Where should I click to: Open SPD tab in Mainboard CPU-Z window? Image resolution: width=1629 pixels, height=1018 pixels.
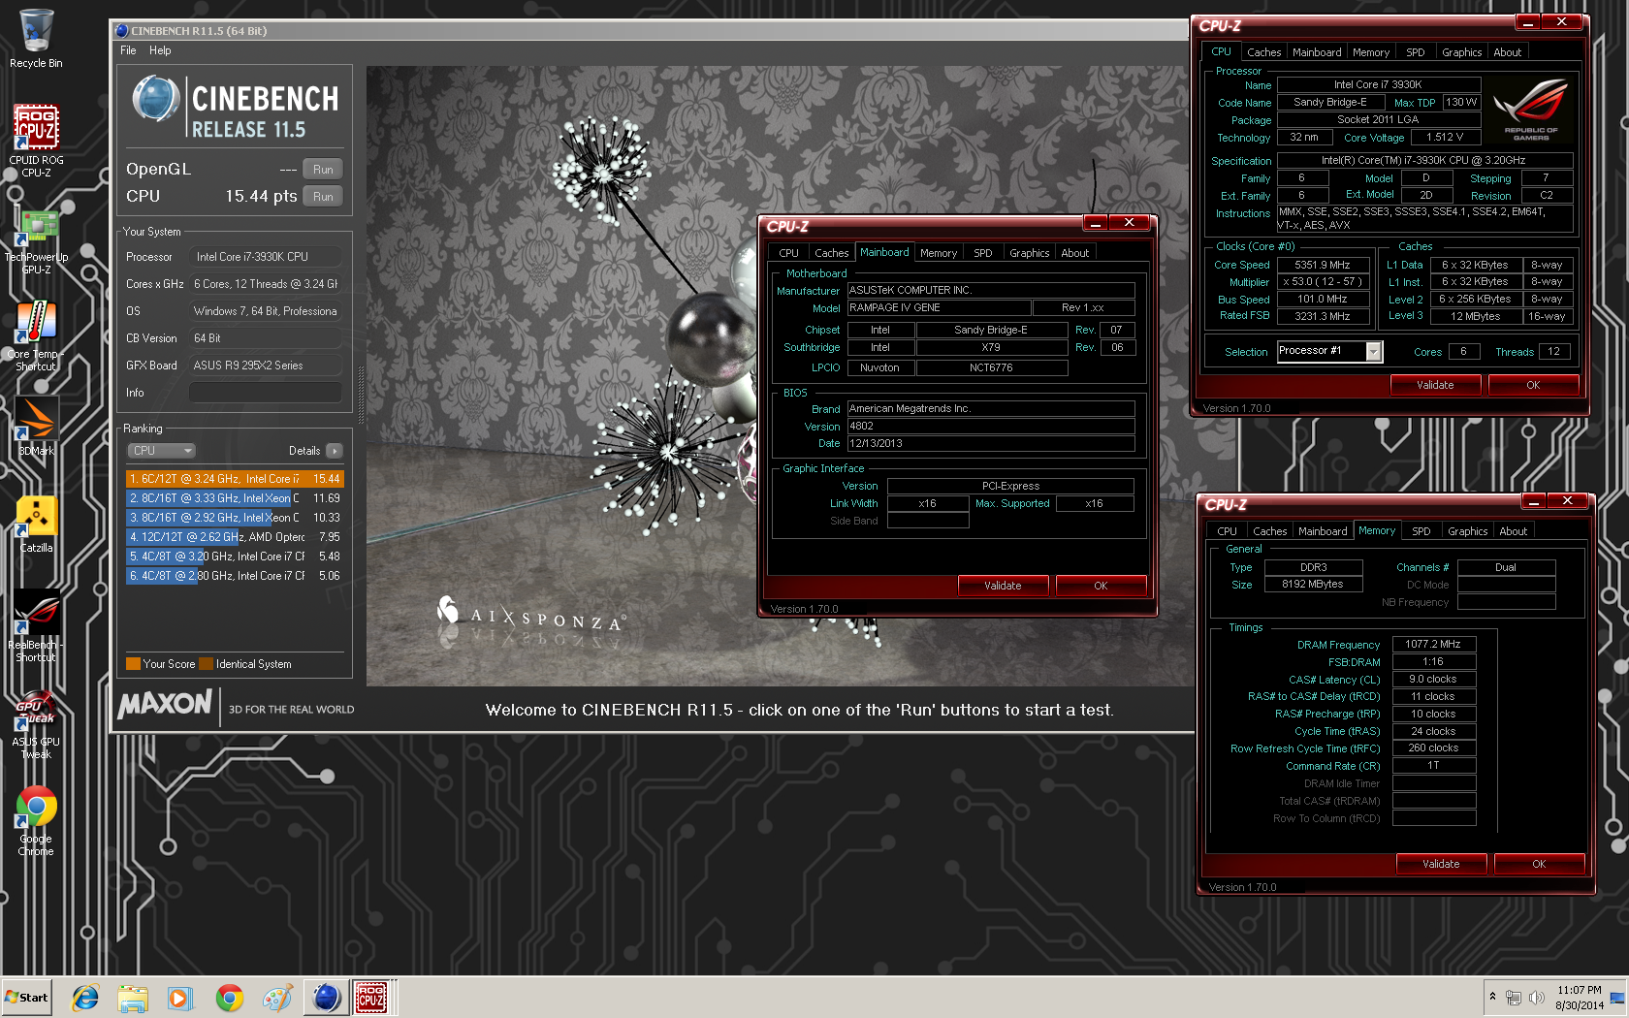coord(983,253)
